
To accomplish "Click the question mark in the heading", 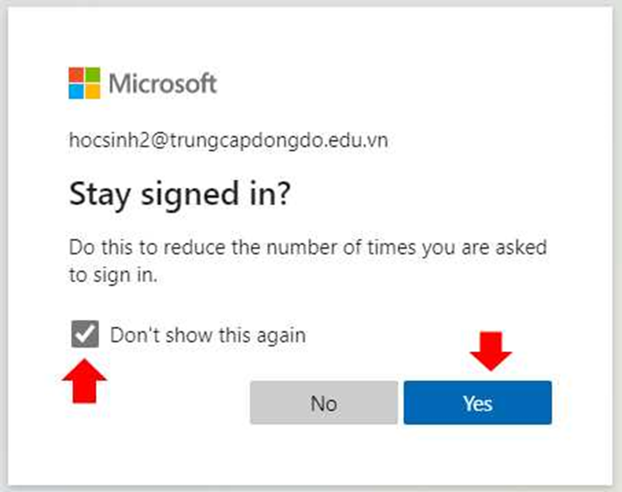I will 284,193.
